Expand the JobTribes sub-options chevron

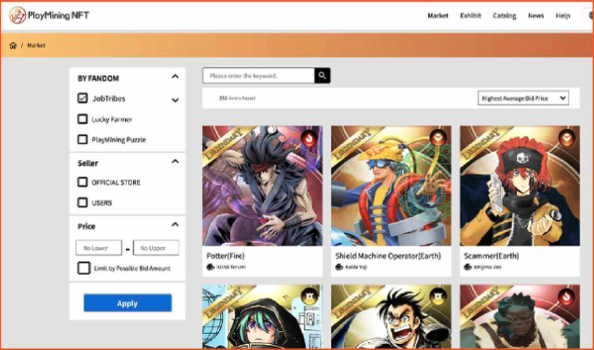175,100
